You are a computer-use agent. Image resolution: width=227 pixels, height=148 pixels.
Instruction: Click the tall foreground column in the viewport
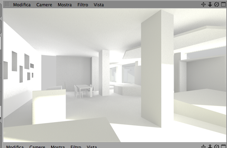[157, 69]
